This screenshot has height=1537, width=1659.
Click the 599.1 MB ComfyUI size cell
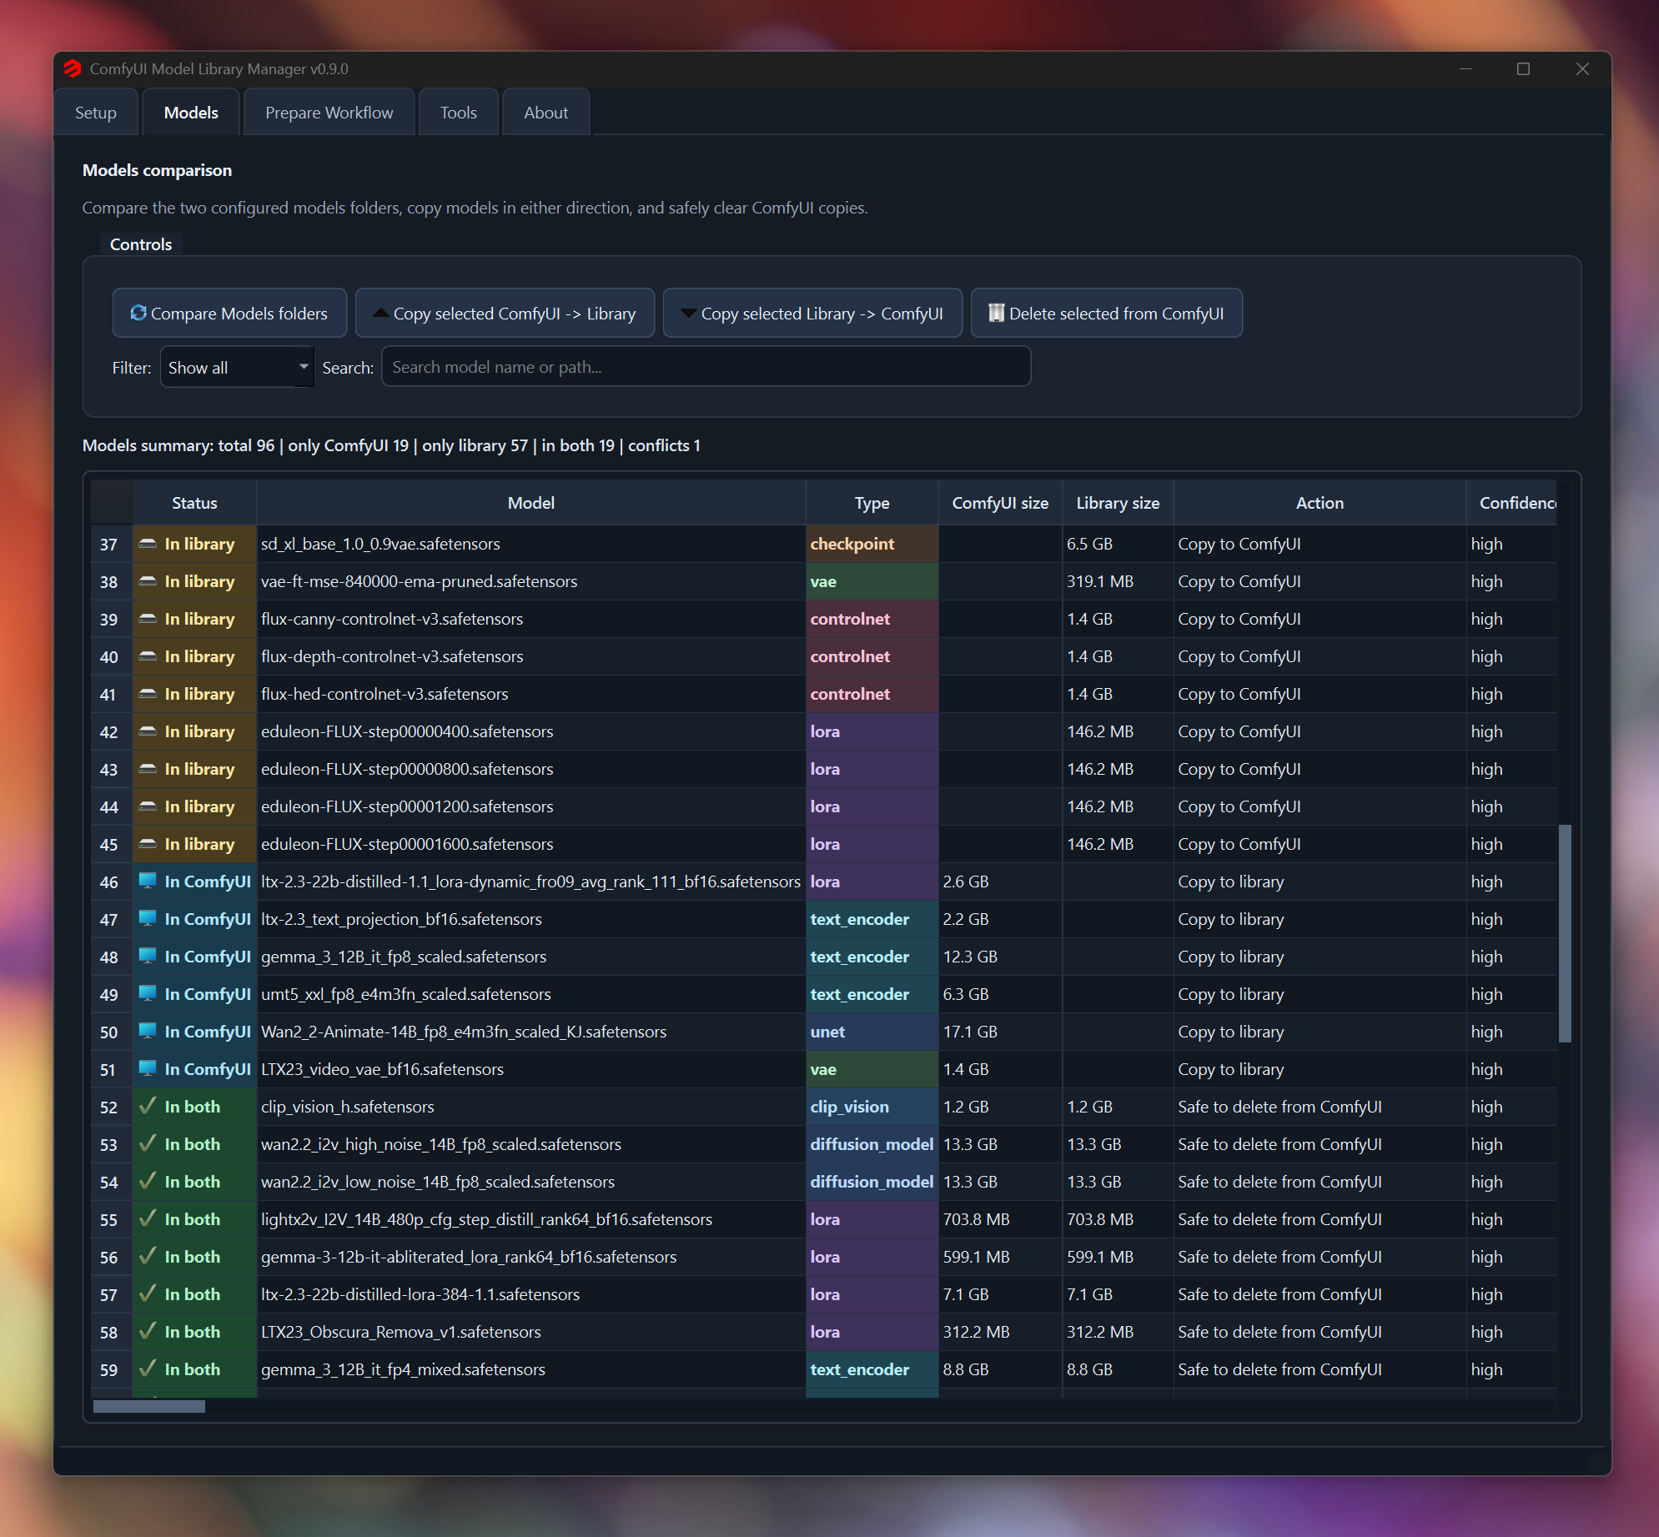click(x=1000, y=1257)
